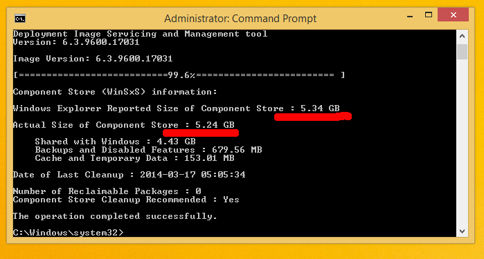Minimize the Command Prompt window

[x=410, y=15]
